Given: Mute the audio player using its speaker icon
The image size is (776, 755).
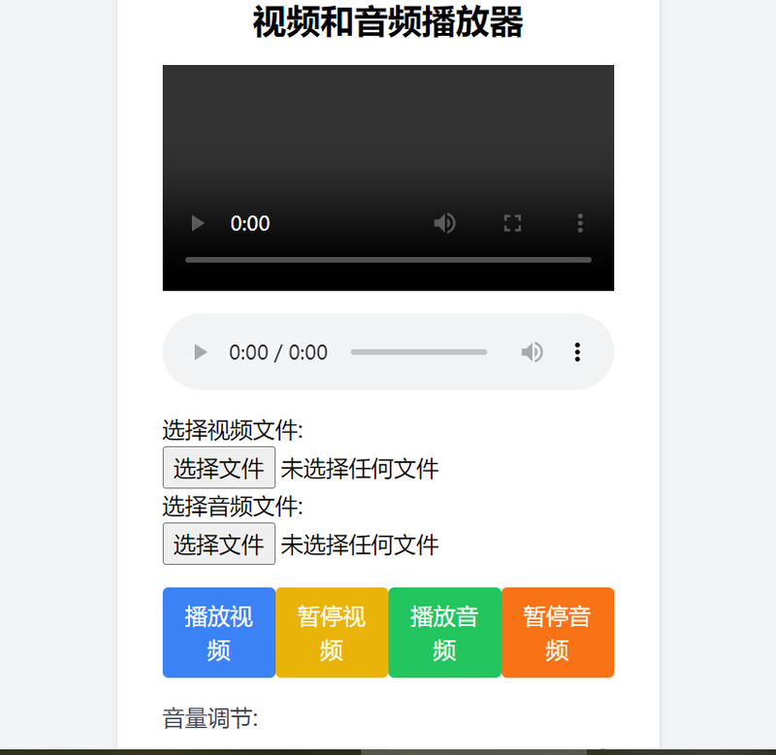Looking at the screenshot, I should point(532,352).
